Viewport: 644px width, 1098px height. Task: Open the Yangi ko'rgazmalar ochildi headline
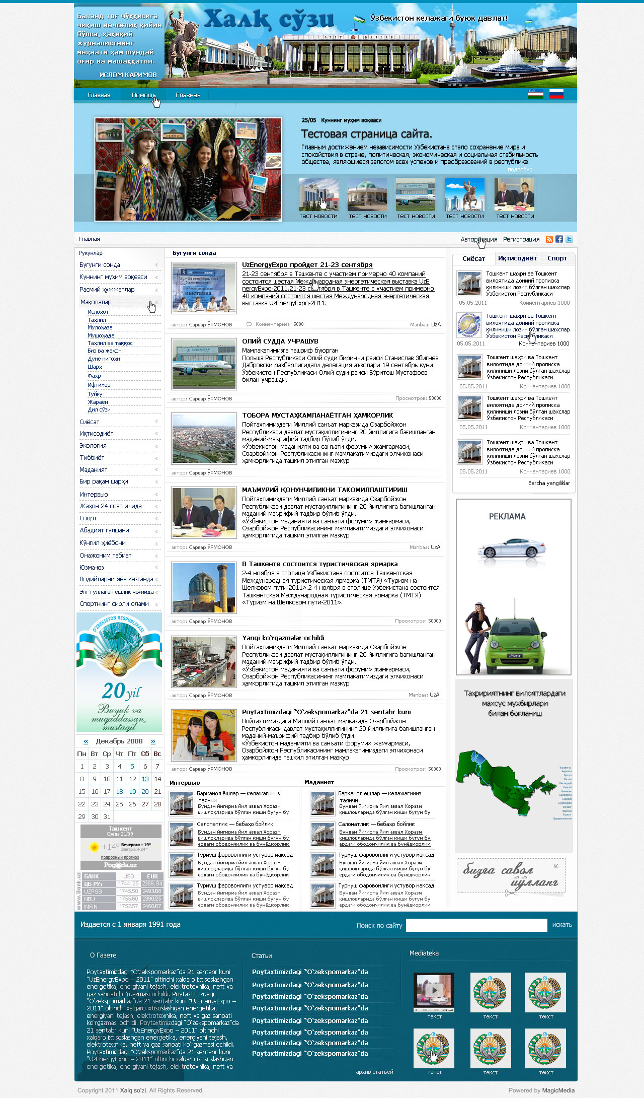pos(283,638)
